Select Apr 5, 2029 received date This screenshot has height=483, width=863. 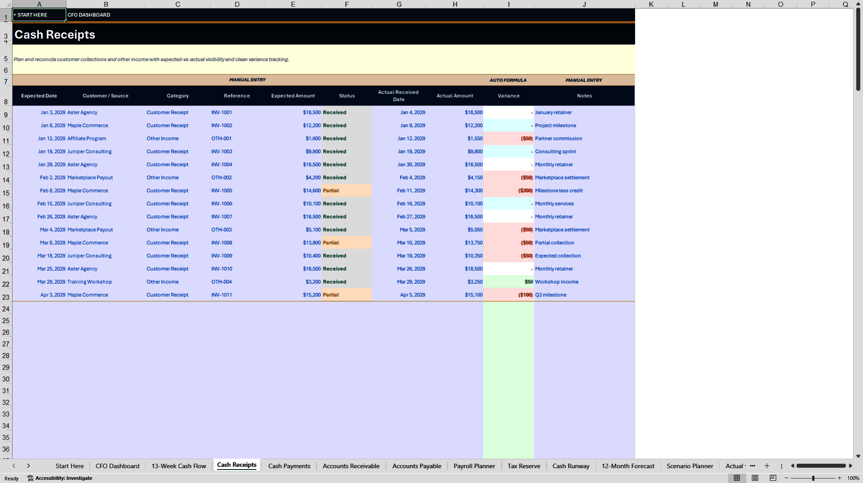point(399,294)
